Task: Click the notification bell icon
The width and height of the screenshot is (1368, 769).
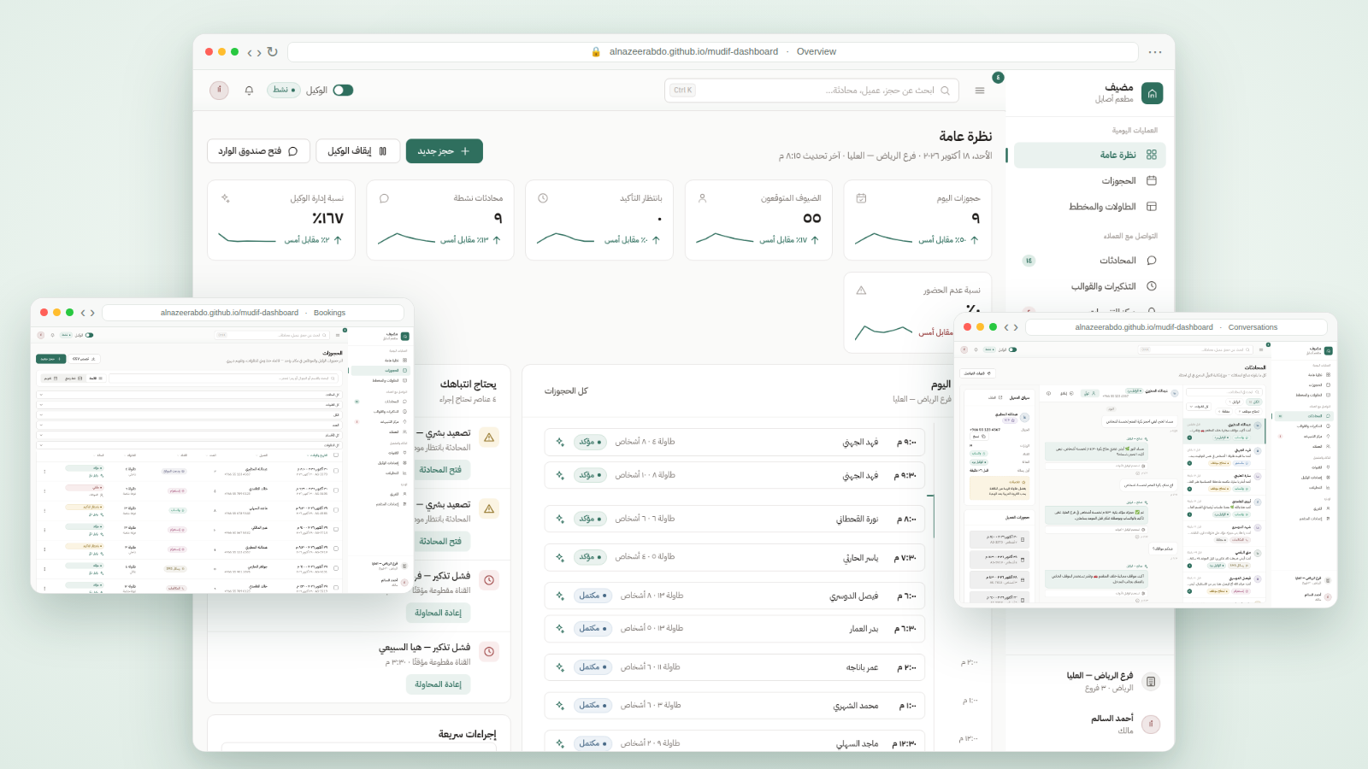Action: pyautogui.click(x=249, y=91)
